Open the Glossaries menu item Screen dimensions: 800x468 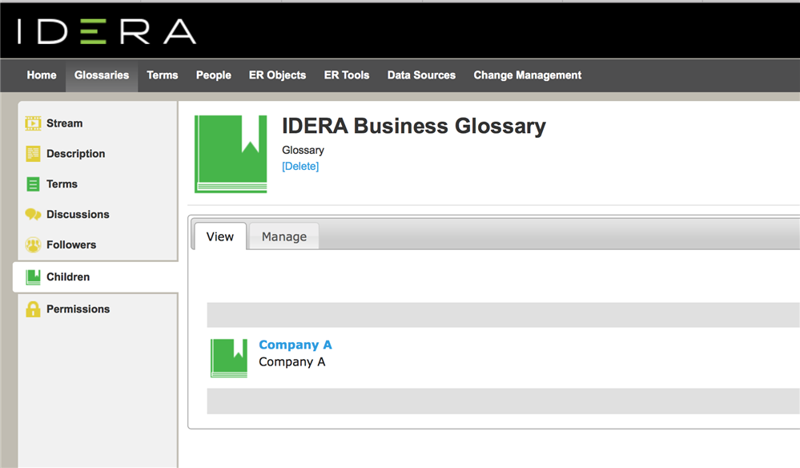point(102,75)
